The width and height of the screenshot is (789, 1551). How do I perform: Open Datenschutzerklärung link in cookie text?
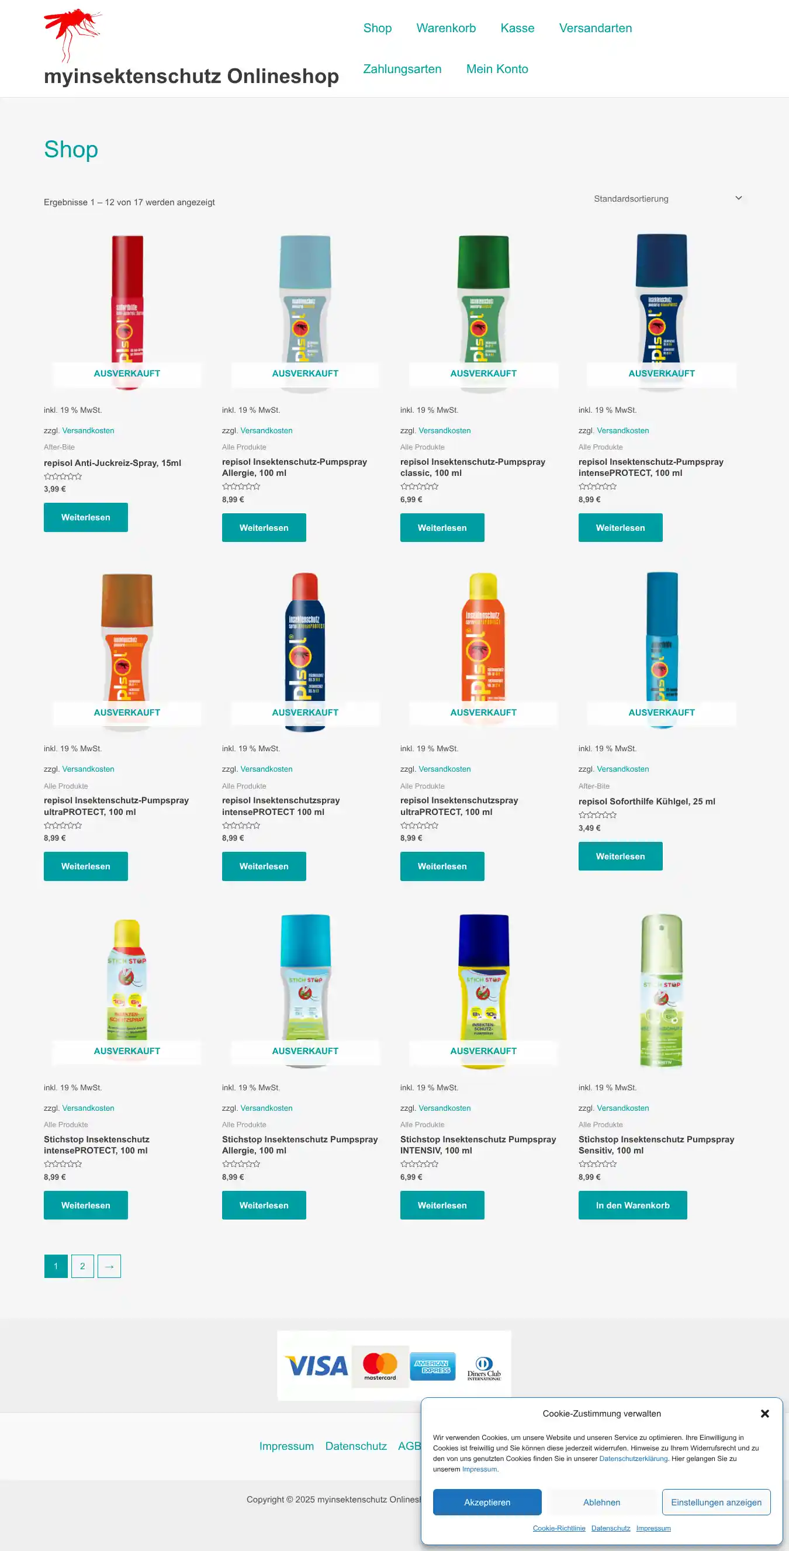(x=633, y=1459)
